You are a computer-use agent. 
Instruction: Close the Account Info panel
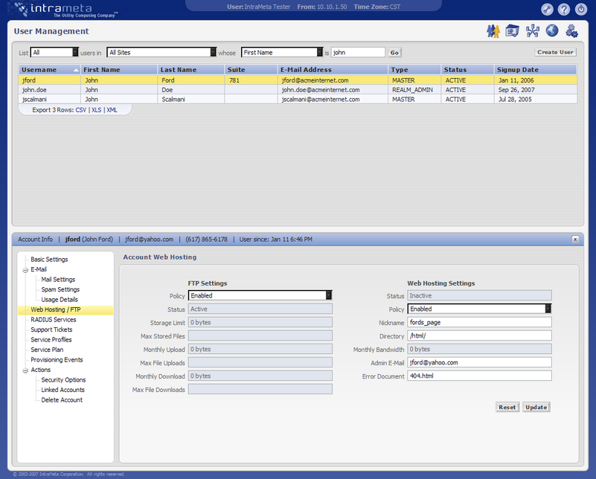tap(575, 239)
